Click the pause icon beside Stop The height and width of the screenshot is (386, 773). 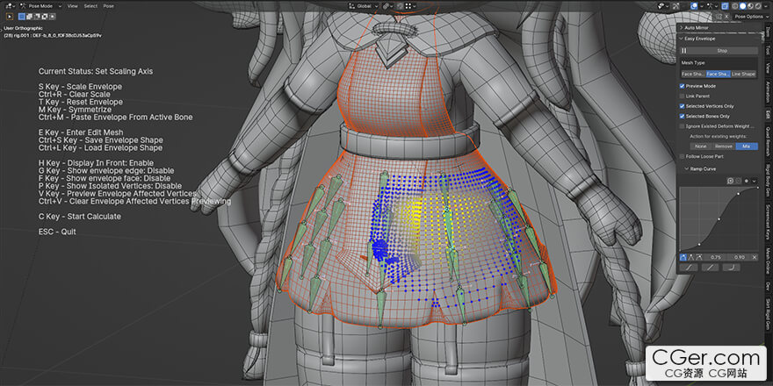684,51
